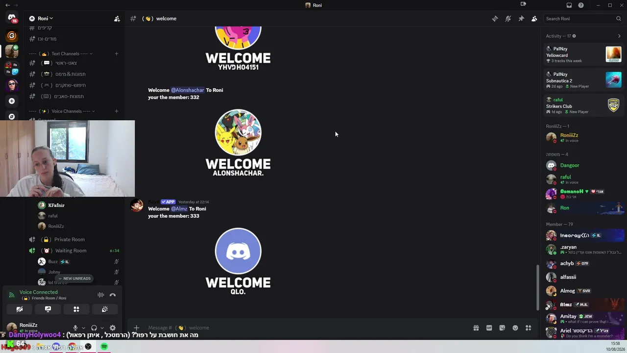Click the Add a Server plus icon
Viewport: 627px width, 353px height.
12,101
